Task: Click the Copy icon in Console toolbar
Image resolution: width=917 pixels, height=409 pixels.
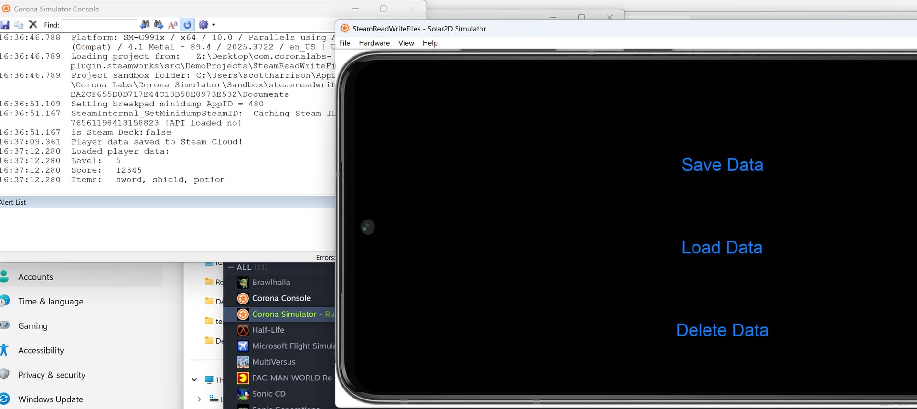Action: point(19,24)
